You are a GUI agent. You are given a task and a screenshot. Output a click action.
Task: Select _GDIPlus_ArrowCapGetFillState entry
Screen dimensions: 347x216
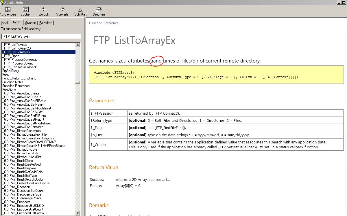[x=24, y=101]
